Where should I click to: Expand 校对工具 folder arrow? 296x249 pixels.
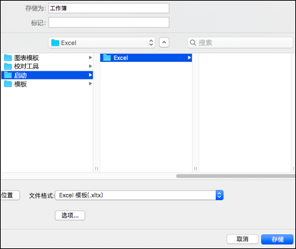(x=91, y=66)
